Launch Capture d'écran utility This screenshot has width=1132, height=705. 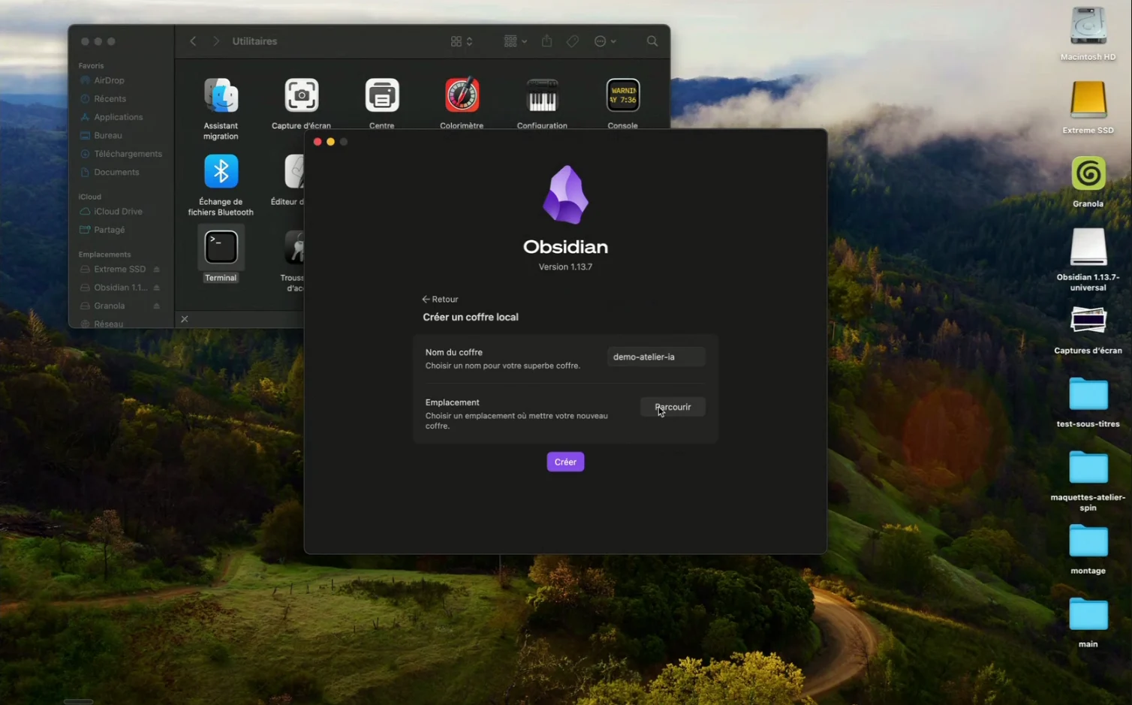301,95
